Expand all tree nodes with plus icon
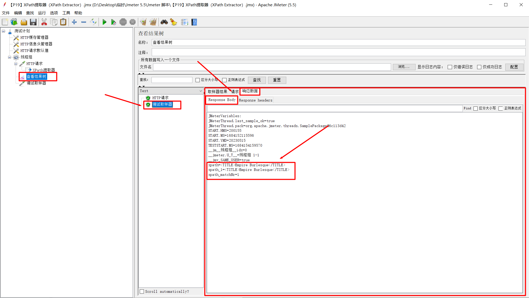 tap(74, 22)
